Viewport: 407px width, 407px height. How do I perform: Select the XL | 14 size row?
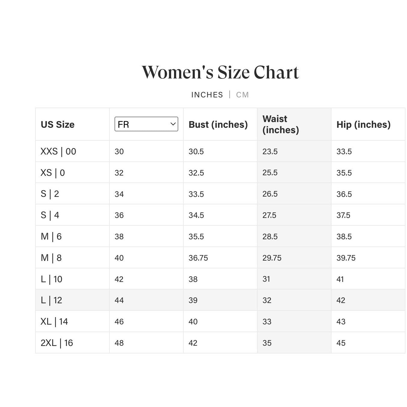tap(220, 322)
